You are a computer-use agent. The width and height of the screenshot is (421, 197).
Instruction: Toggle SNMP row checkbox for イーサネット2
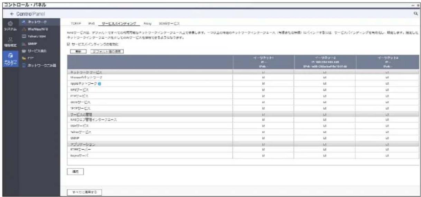(325, 138)
